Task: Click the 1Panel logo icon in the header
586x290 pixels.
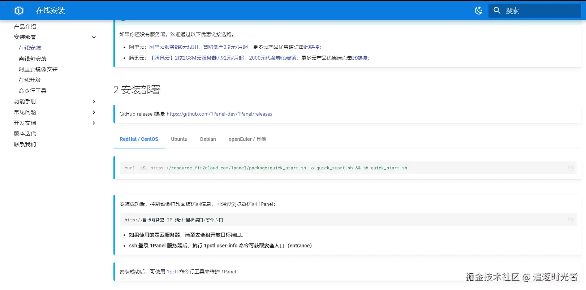Action: (x=19, y=10)
